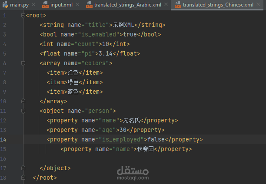Image resolution: width=266 pixels, height=184 pixels.
Task: Click line number 1 in the gutter
Action: point(5,16)
